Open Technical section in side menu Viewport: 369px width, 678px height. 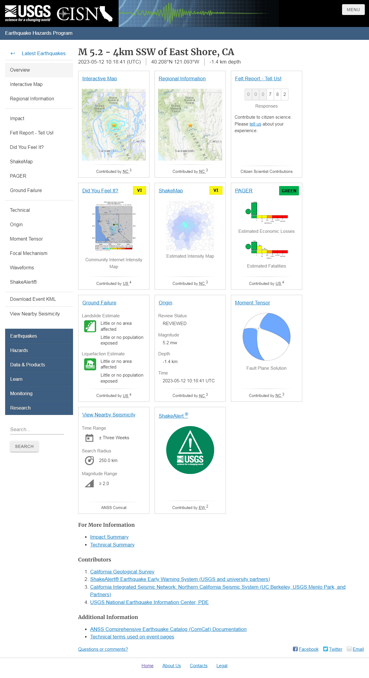(39, 210)
